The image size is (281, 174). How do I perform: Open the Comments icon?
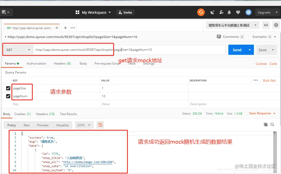219,37
